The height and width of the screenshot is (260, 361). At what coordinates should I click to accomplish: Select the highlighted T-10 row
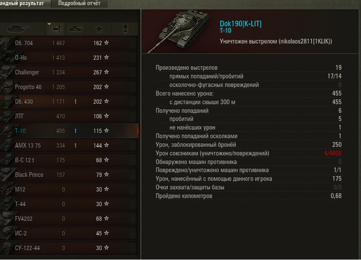pos(68,130)
